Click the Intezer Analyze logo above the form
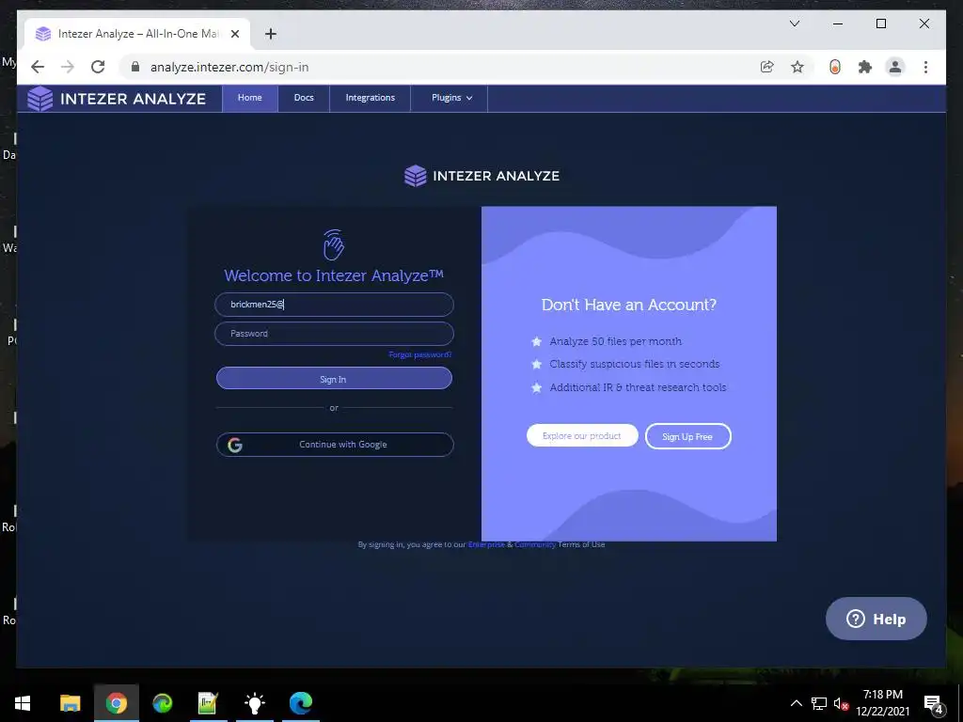The width and height of the screenshot is (963, 722). coord(482,176)
